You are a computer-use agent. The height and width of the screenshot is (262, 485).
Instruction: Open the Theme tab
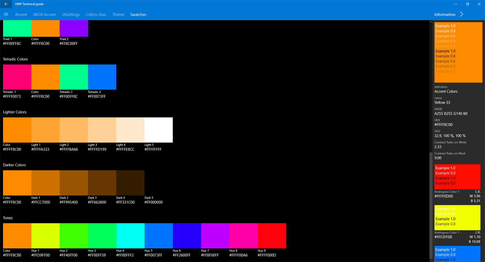118,14
